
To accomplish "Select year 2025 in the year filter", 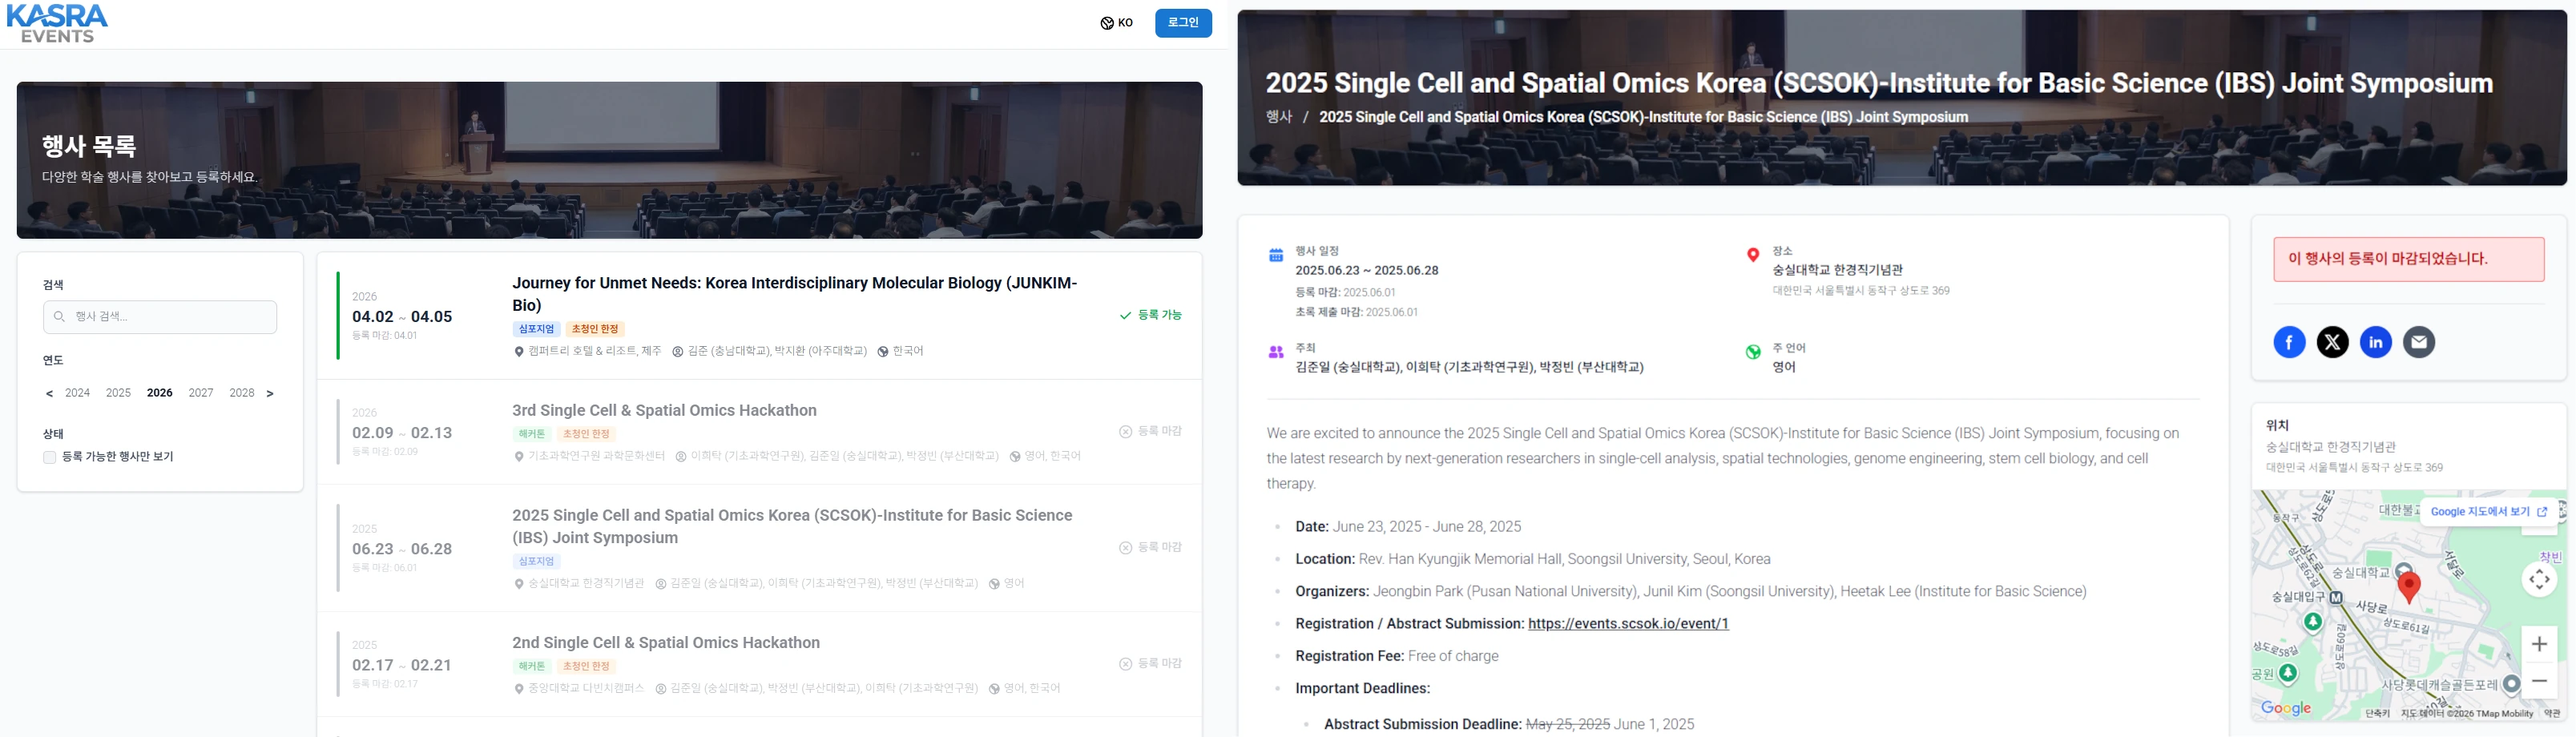I will tap(118, 393).
